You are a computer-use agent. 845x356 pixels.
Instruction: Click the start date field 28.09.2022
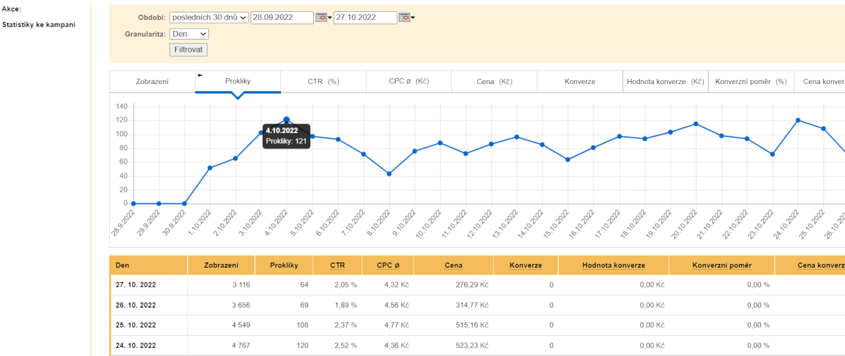[x=282, y=17]
